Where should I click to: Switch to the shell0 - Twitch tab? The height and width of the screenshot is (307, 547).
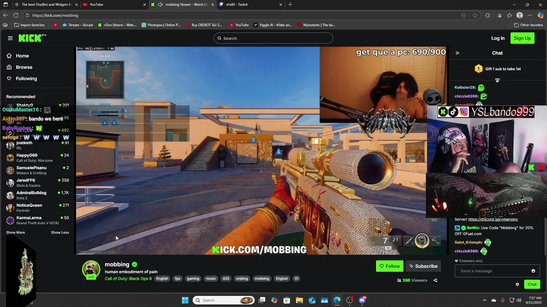(x=250, y=4)
